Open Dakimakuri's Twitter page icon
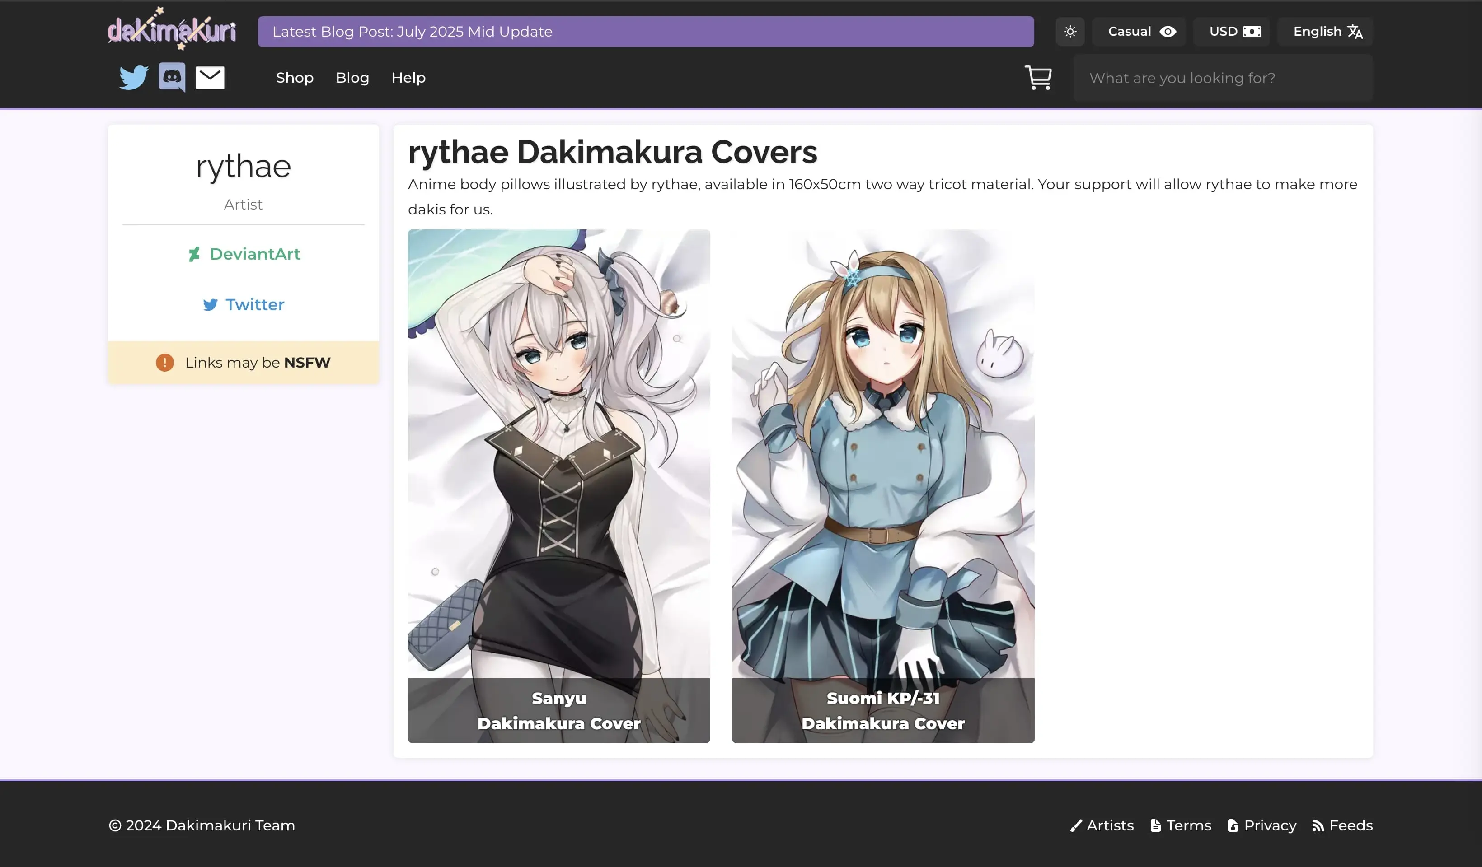Screen dimensions: 1482x867 pos(133,77)
